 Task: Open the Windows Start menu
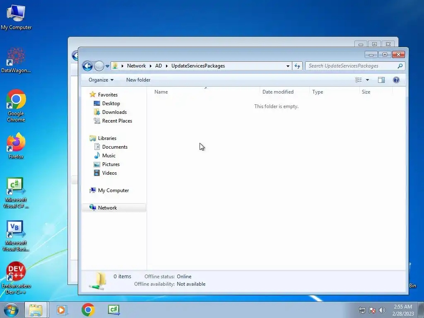tap(11, 310)
